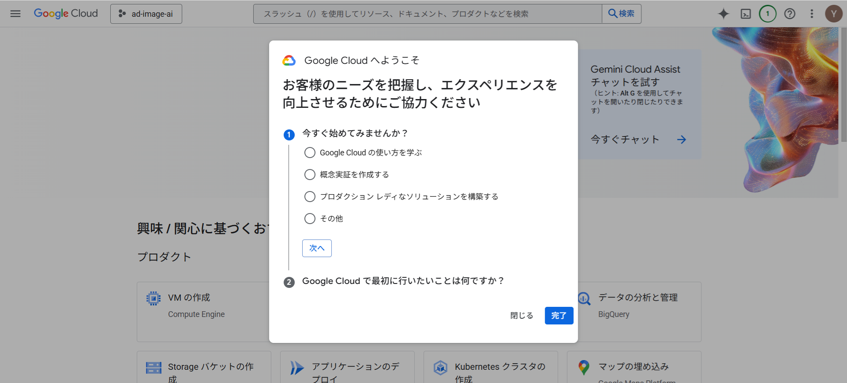Expand step 1 '今すぐ始めてみませんか？' header
The height and width of the screenshot is (383, 847).
(x=355, y=133)
